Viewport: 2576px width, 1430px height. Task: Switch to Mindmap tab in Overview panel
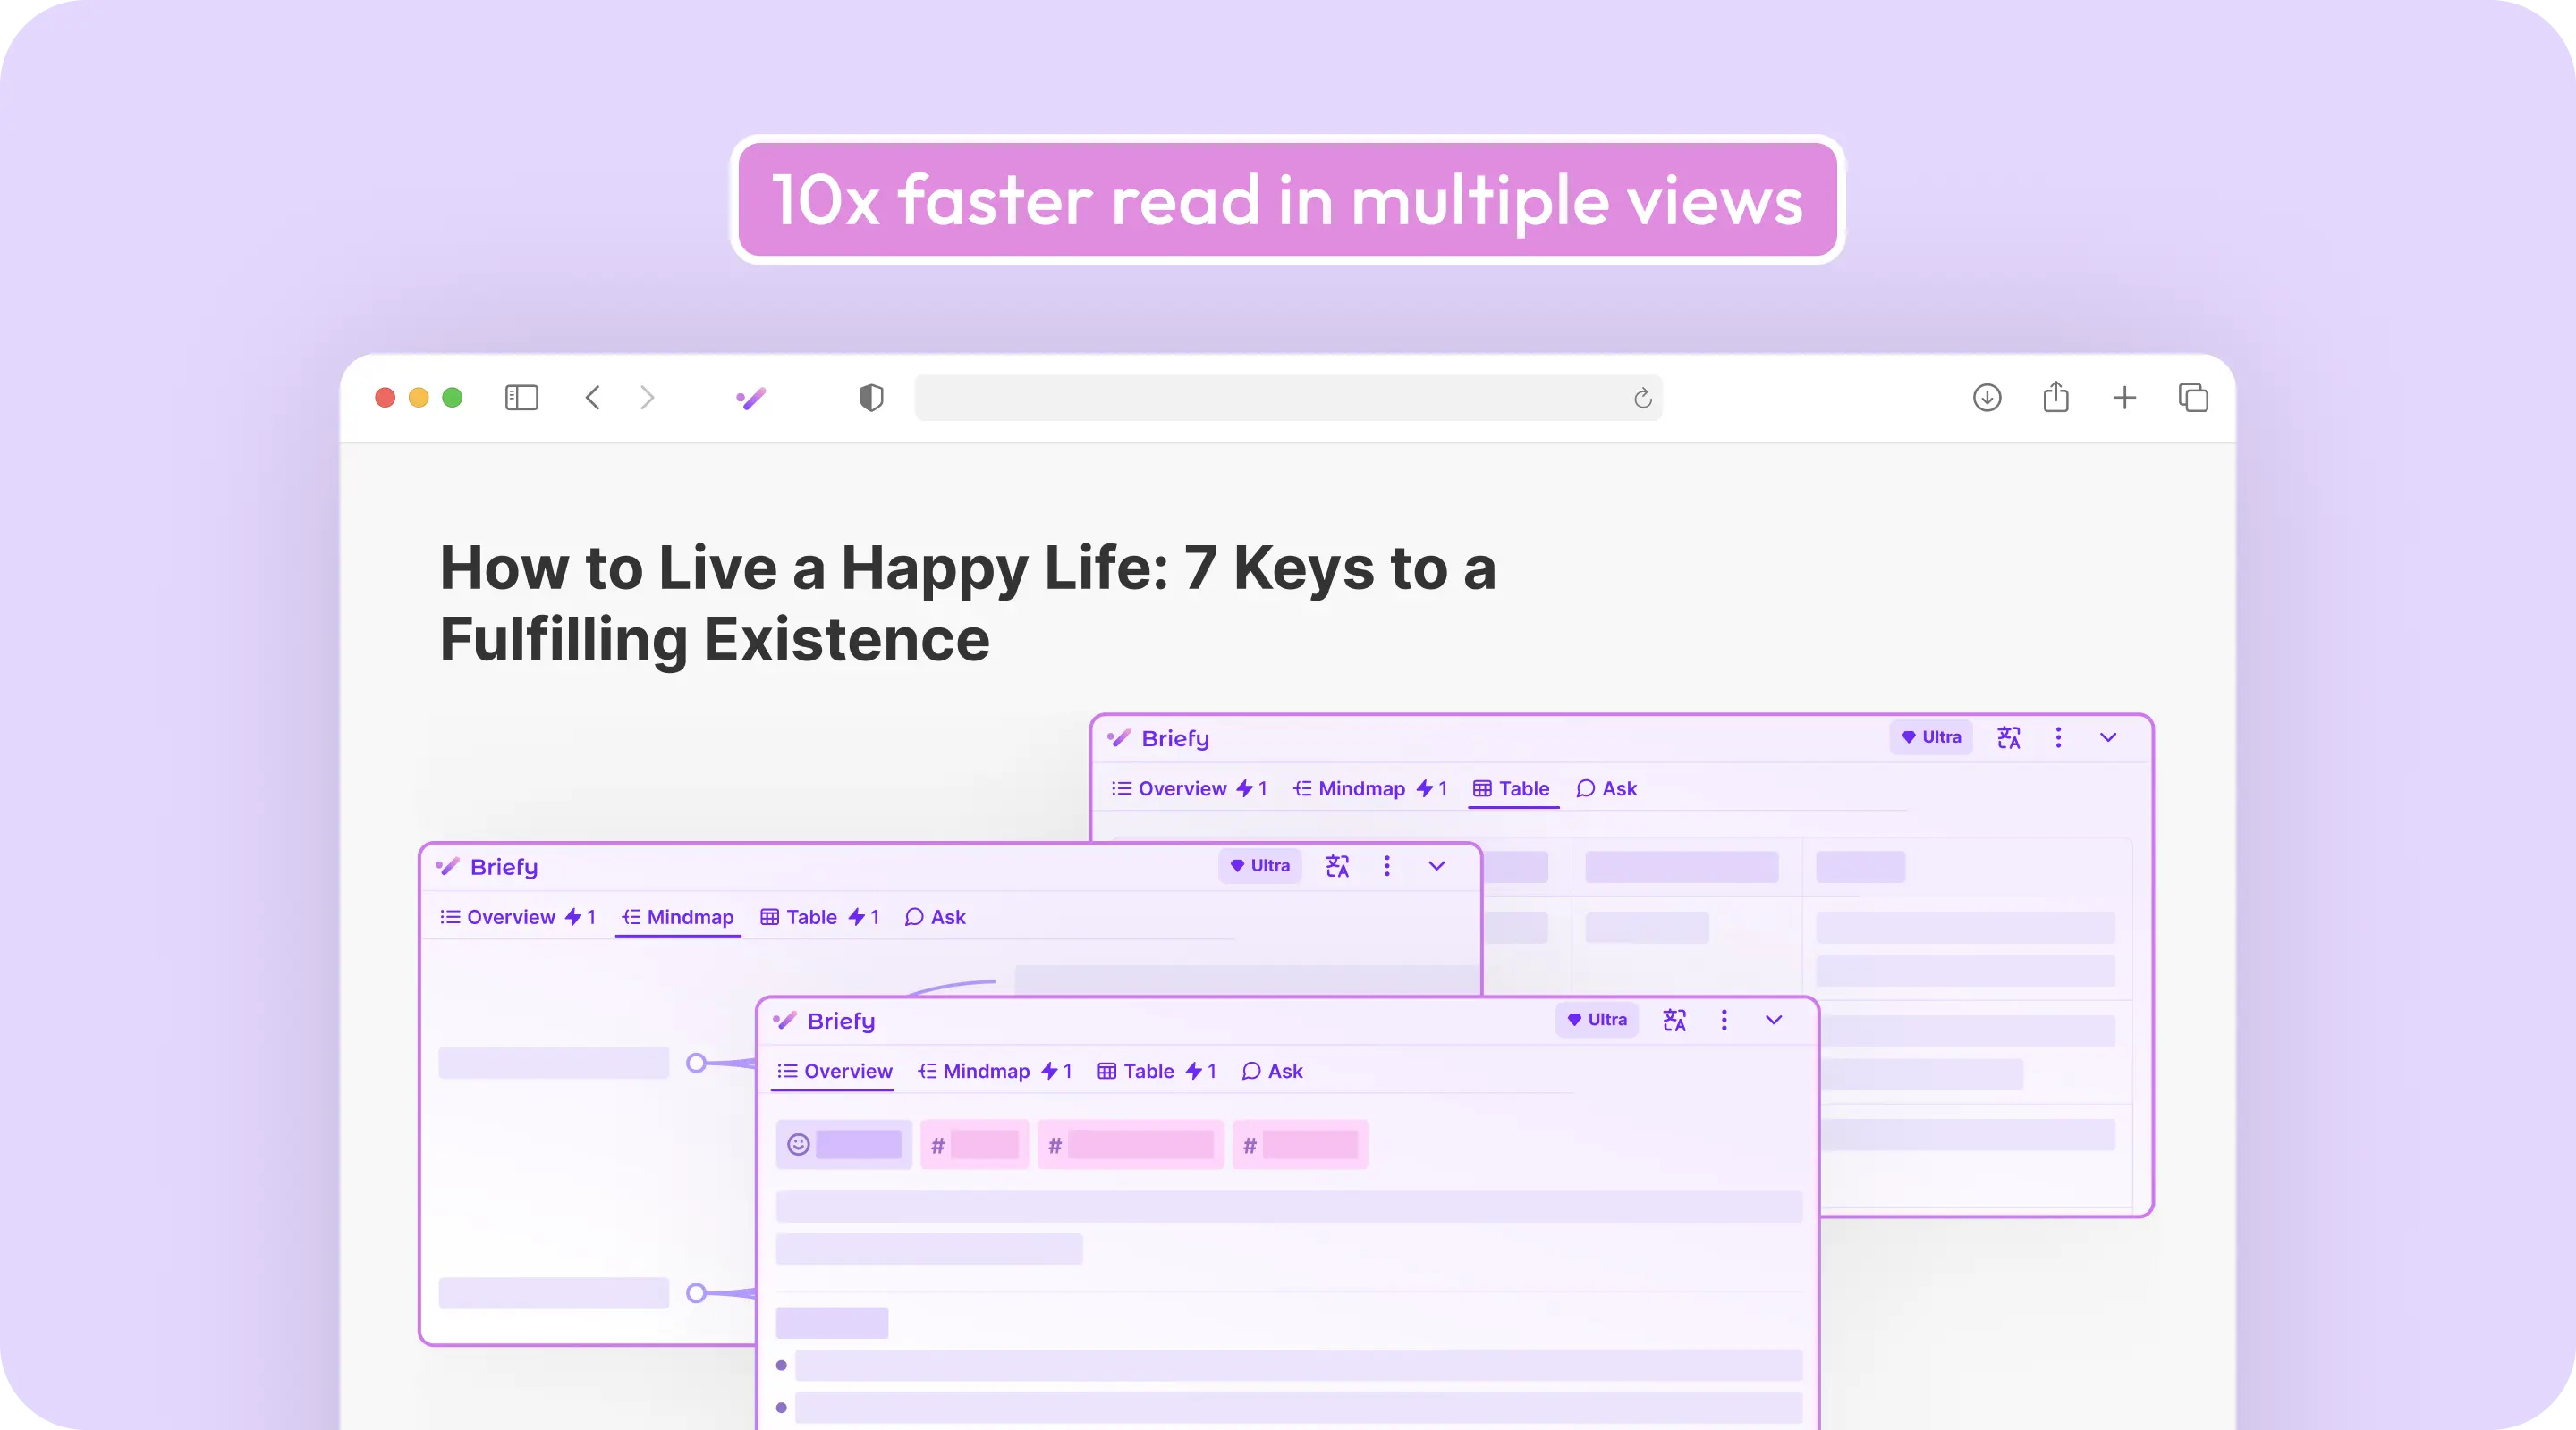(x=995, y=1070)
